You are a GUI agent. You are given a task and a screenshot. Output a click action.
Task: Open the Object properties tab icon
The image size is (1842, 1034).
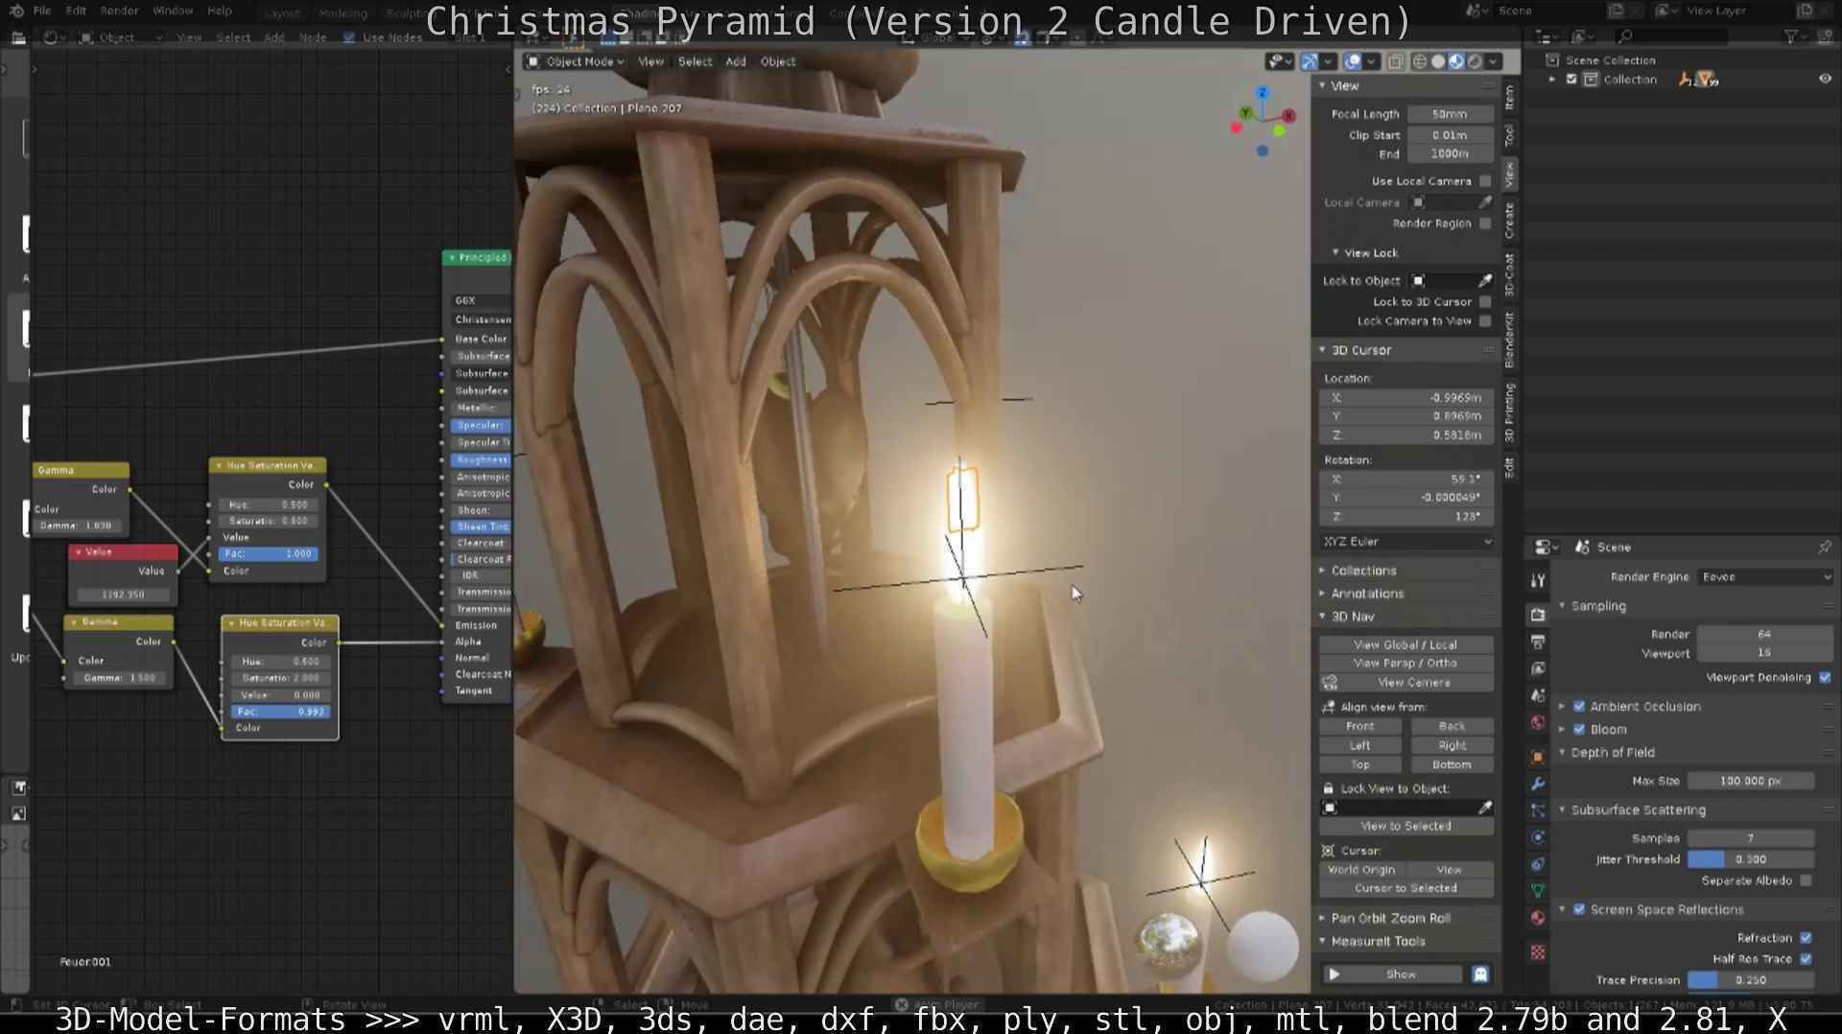1538,757
